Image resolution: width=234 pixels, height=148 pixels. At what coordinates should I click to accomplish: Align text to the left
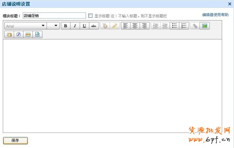tap(126, 26)
